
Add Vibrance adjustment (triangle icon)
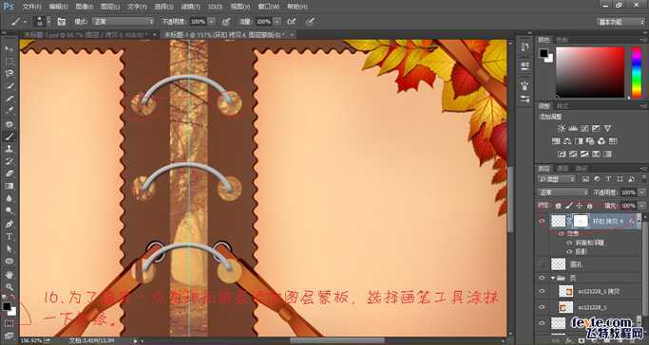coord(607,128)
